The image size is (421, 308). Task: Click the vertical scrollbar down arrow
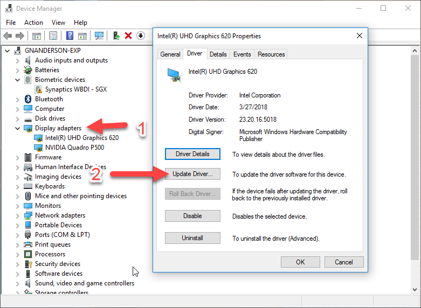pos(415,290)
